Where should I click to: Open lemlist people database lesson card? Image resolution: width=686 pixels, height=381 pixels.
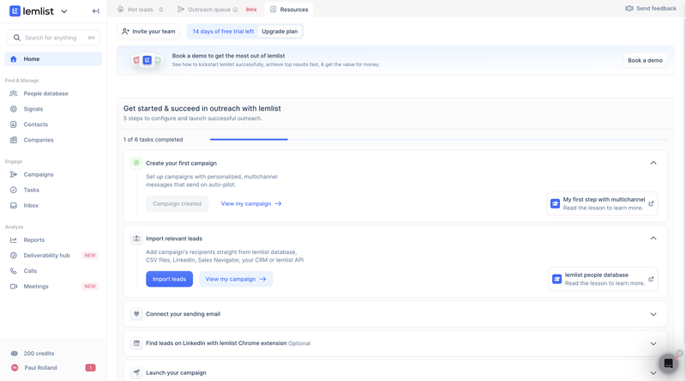[603, 279]
